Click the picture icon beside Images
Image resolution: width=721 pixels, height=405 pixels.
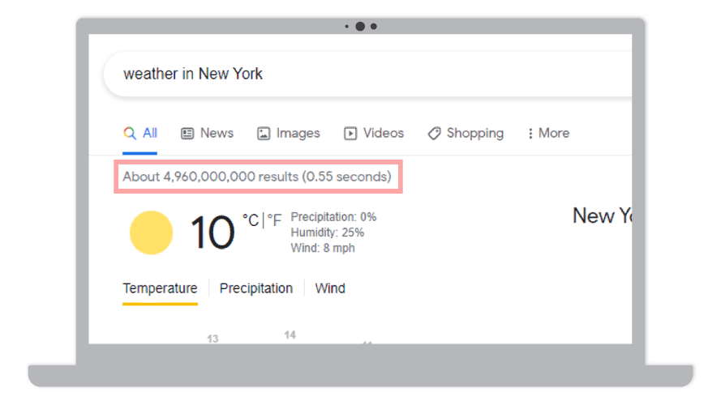tap(264, 134)
